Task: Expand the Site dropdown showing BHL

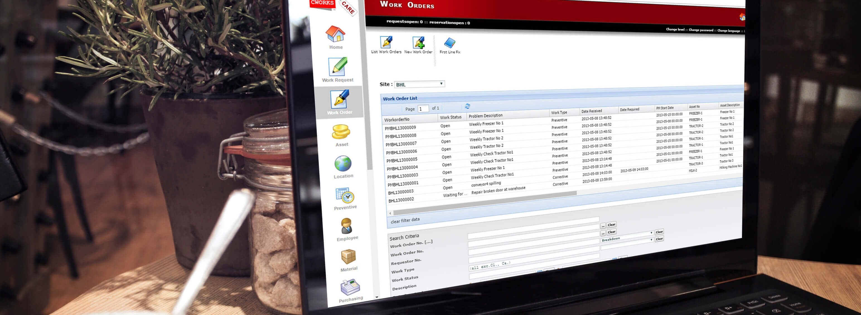Action: point(419,84)
